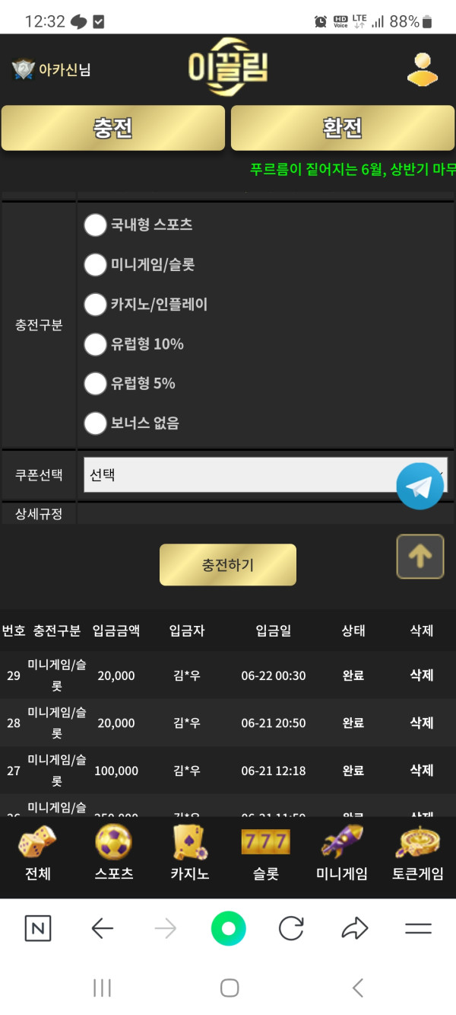Select the 미니게임/슬롯 radio option
This screenshot has height=1015, width=456.
click(x=95, y=265)
